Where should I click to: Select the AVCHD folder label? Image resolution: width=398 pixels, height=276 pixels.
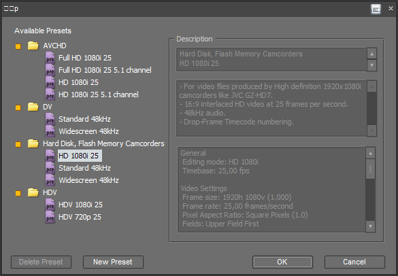pos(54,46)
